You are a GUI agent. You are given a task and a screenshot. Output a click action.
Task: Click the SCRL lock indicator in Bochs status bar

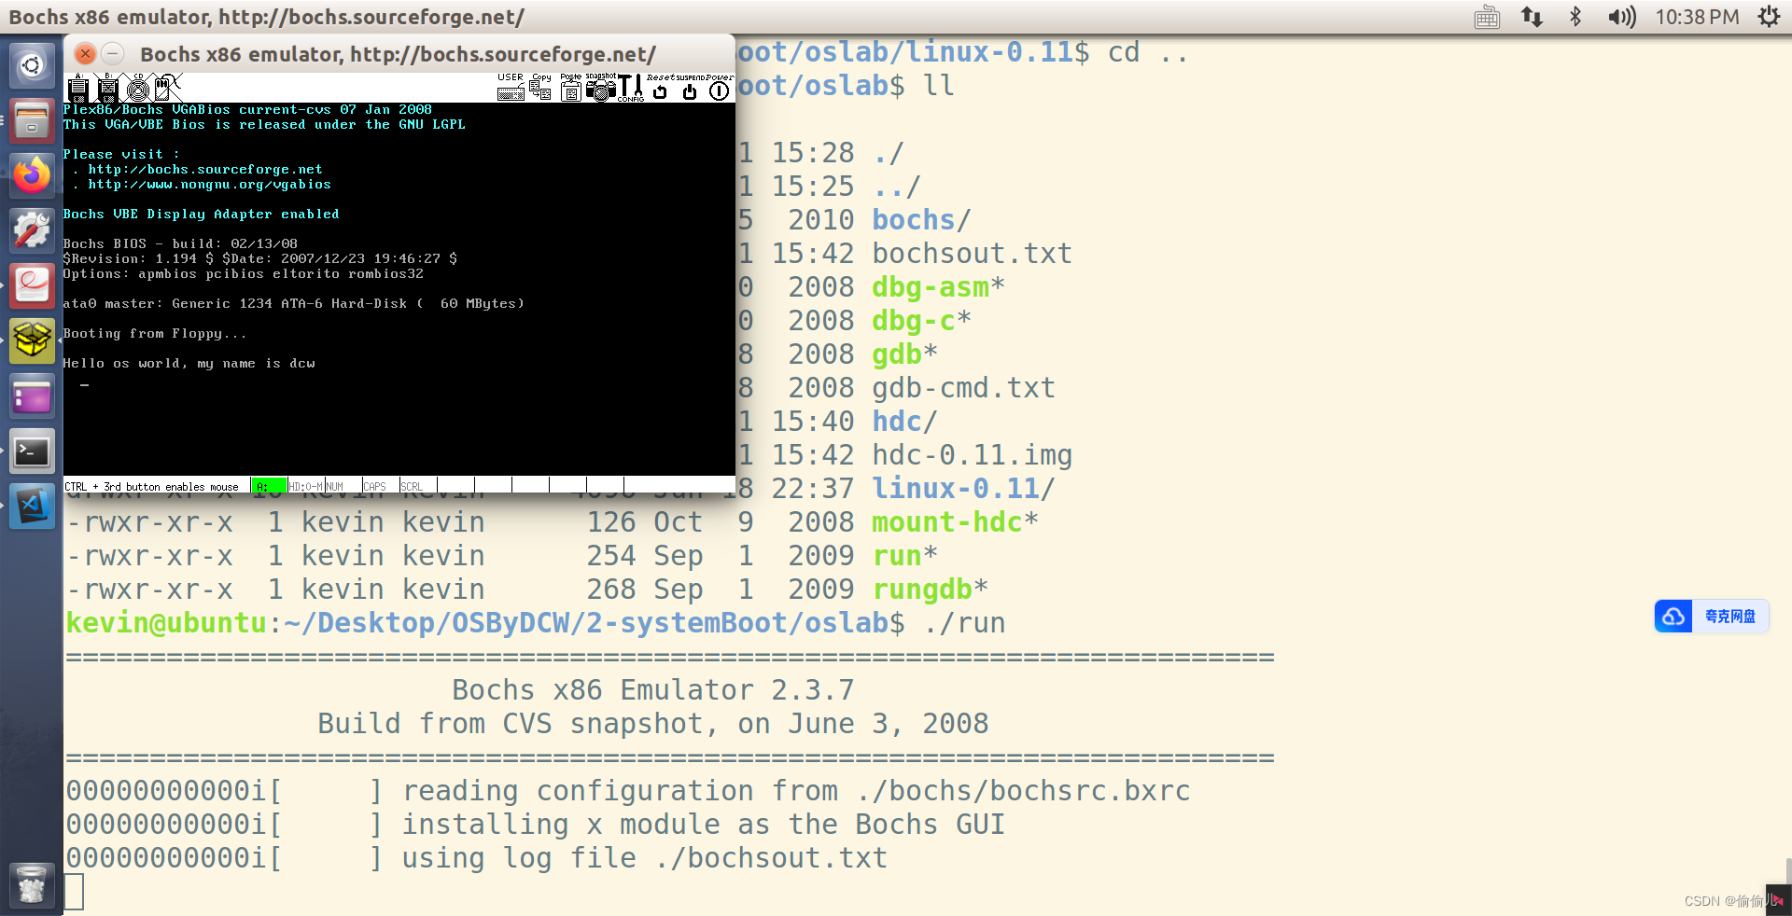412,486
